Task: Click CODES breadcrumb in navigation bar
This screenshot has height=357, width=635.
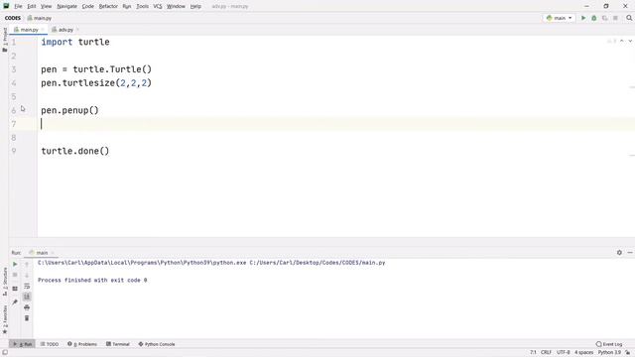Action: pos(13,18)
